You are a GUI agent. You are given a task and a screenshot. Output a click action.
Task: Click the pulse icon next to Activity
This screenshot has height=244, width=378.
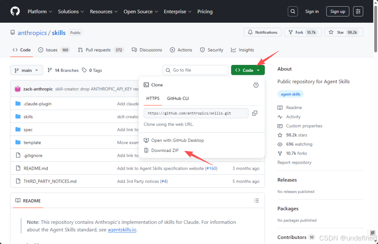coord(280,117)
